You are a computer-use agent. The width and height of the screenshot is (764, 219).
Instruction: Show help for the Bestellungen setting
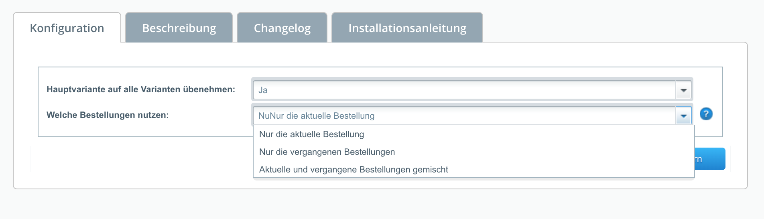click(706, 114)
